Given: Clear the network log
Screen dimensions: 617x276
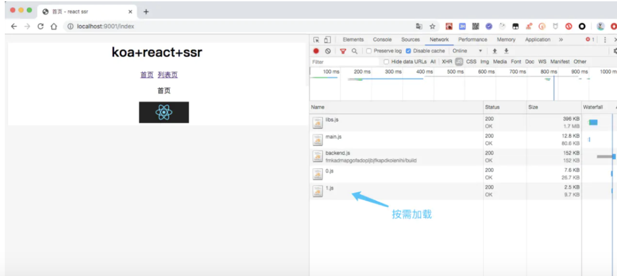Looking at the screenshot, I should pyautogui.click(x=328, y=51).
